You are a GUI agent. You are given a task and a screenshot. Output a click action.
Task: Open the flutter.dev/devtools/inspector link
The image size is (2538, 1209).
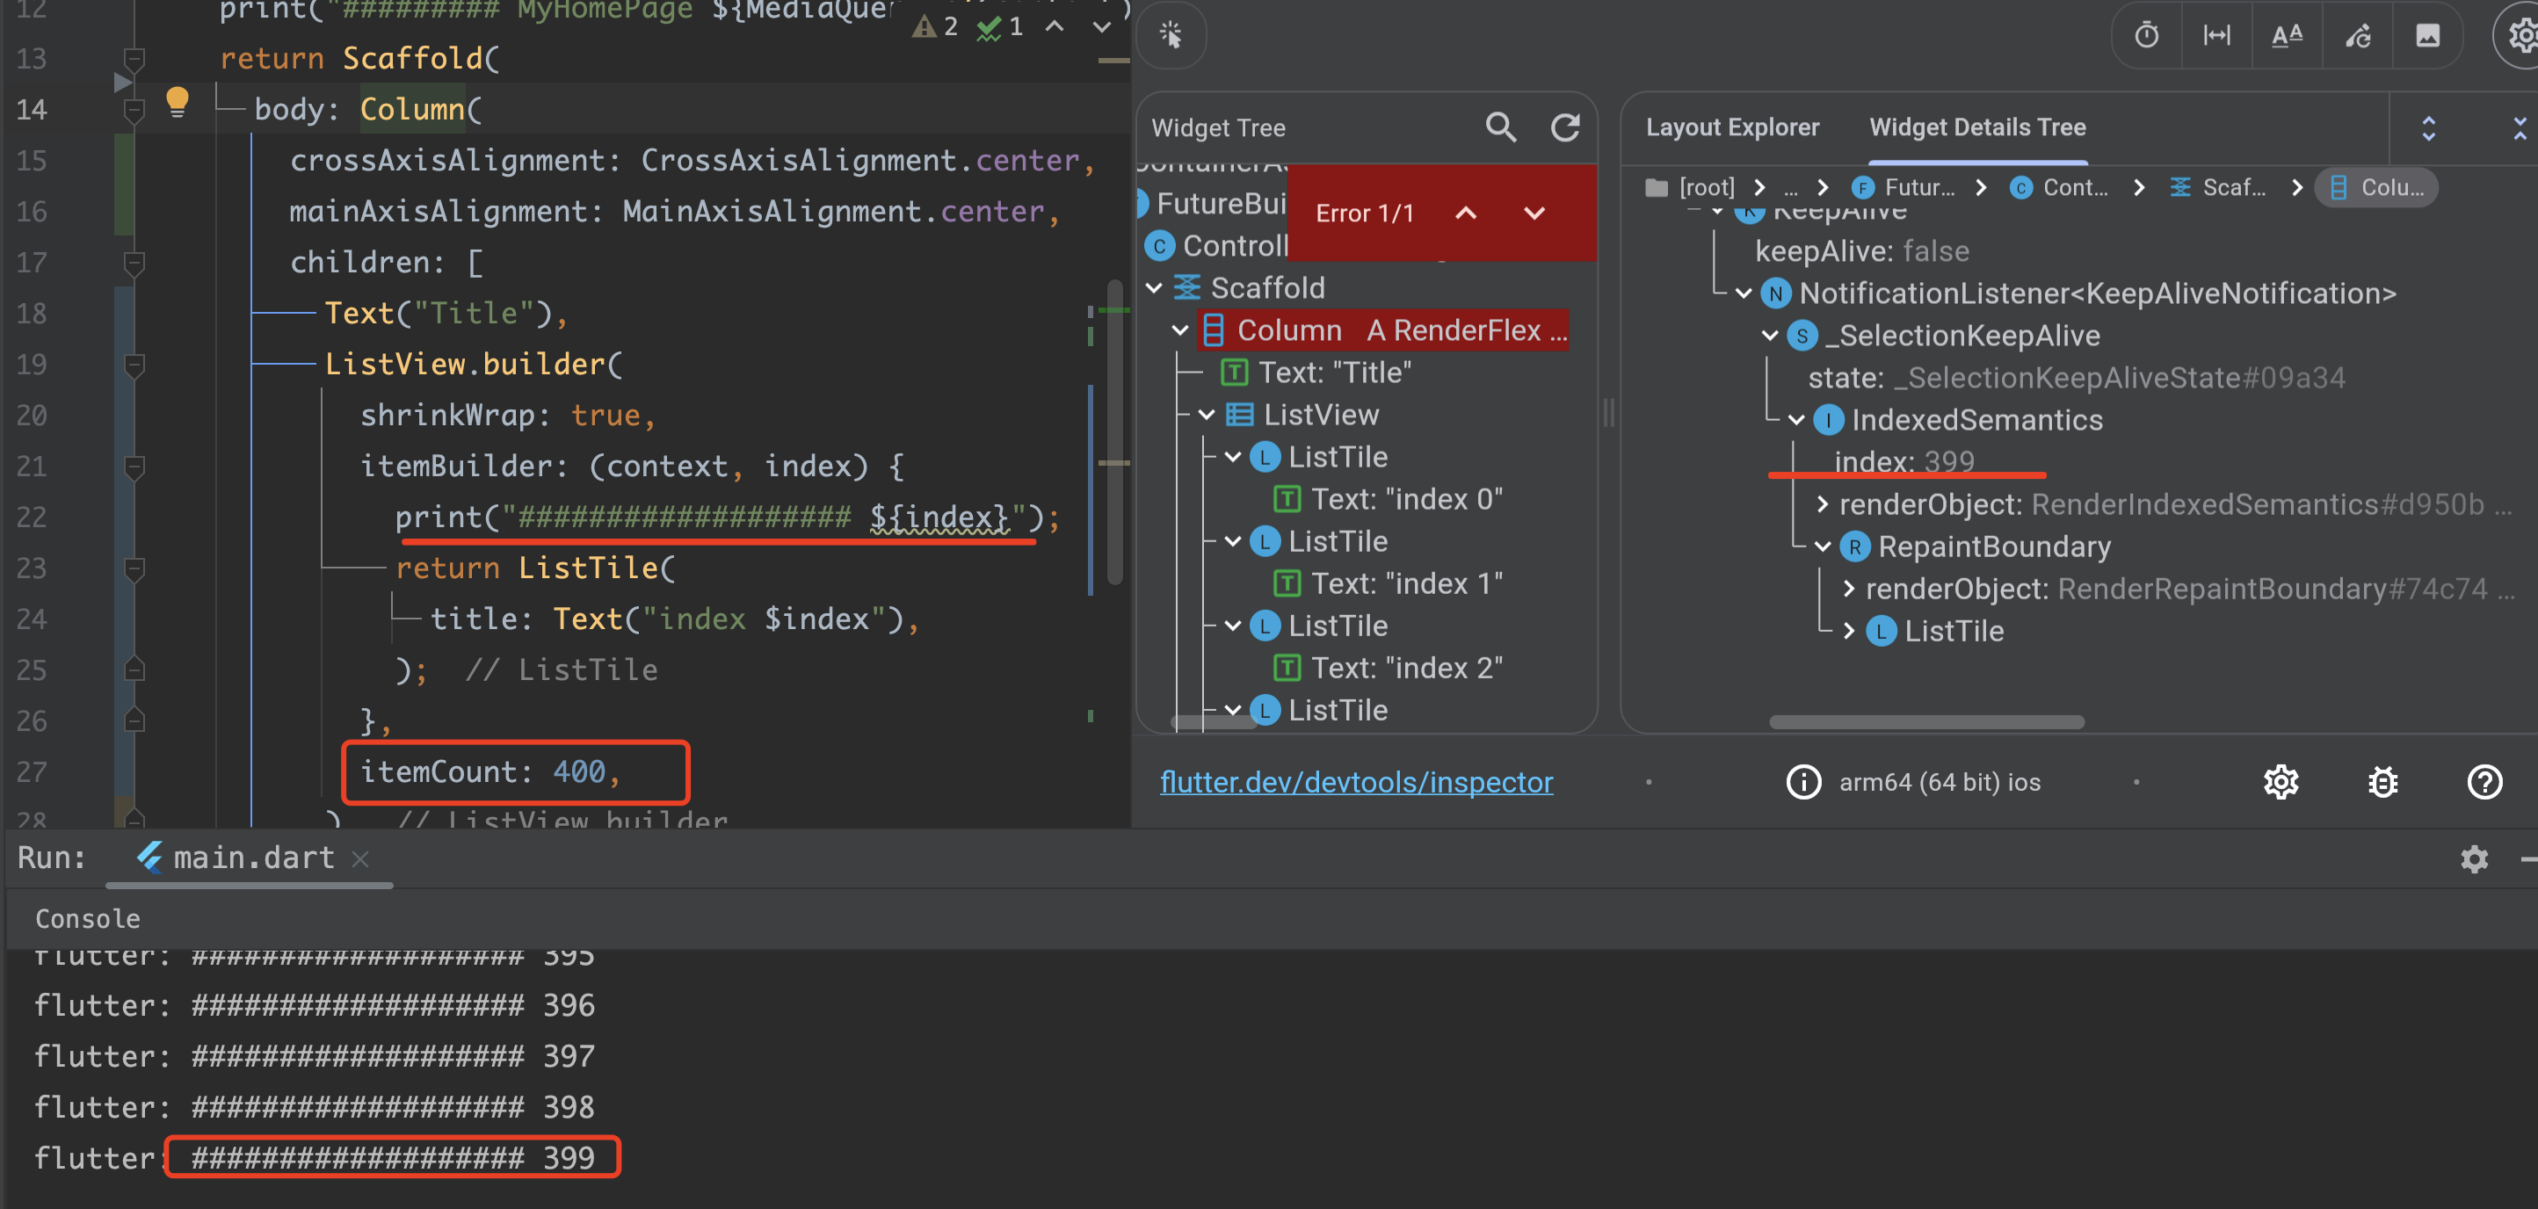(x=1356, y=782)
